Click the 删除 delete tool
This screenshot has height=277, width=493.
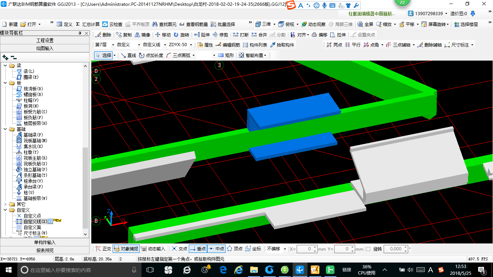pos(103,35)
